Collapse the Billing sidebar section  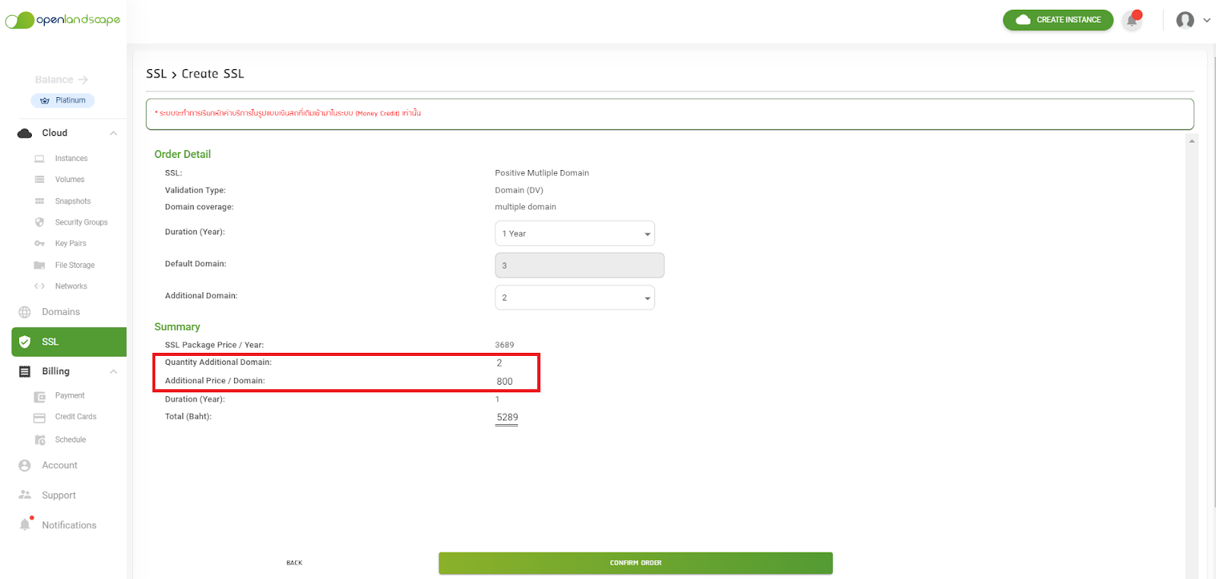coord(113,372)
